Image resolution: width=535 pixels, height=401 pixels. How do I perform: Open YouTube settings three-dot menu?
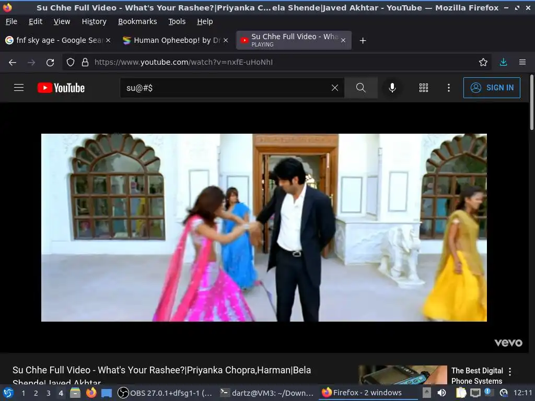coord(449,88)
